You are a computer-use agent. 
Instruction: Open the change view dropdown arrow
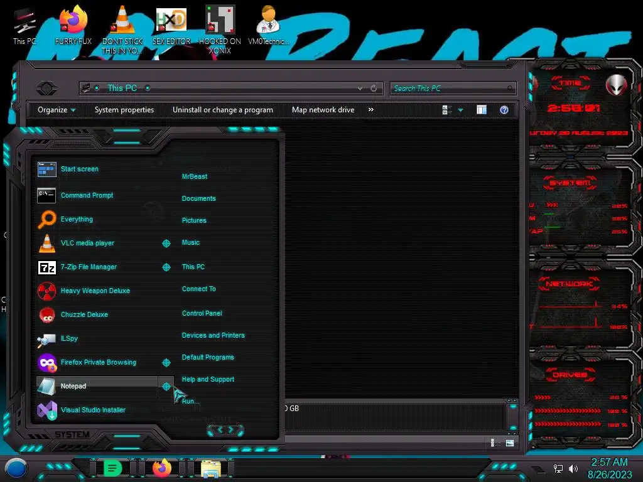point(460,110)
